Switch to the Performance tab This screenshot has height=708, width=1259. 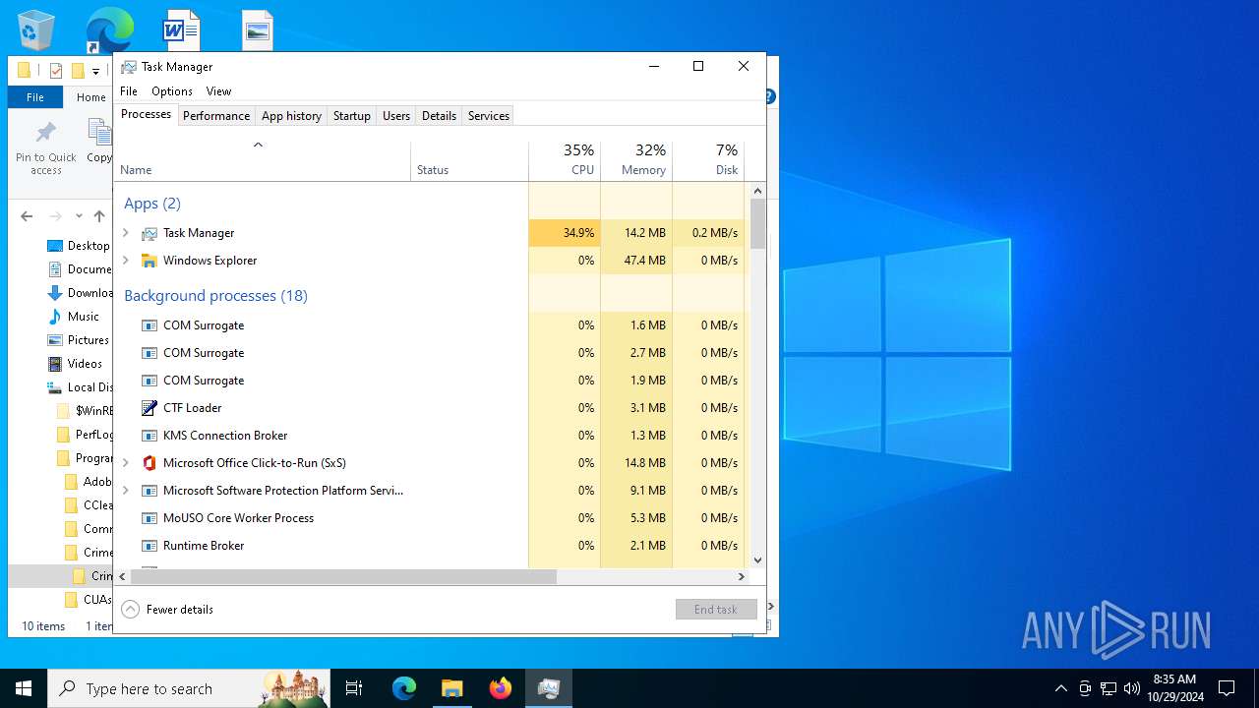click(216, 116)
